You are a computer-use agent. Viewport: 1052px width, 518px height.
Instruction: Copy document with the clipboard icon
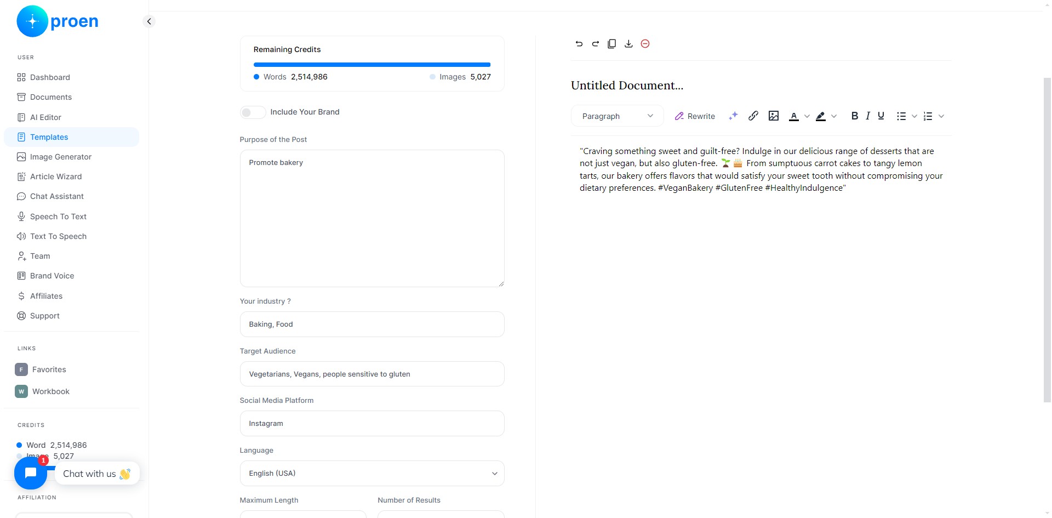tap(612, 44)
